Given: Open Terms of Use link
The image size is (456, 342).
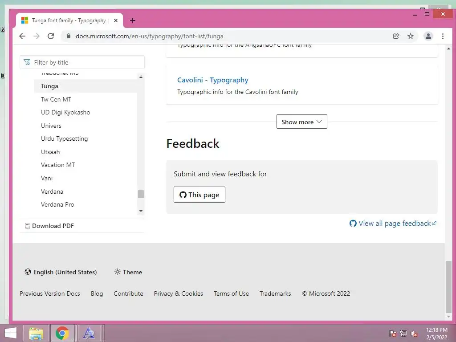Looking at the screenshot, I should 231,293.
